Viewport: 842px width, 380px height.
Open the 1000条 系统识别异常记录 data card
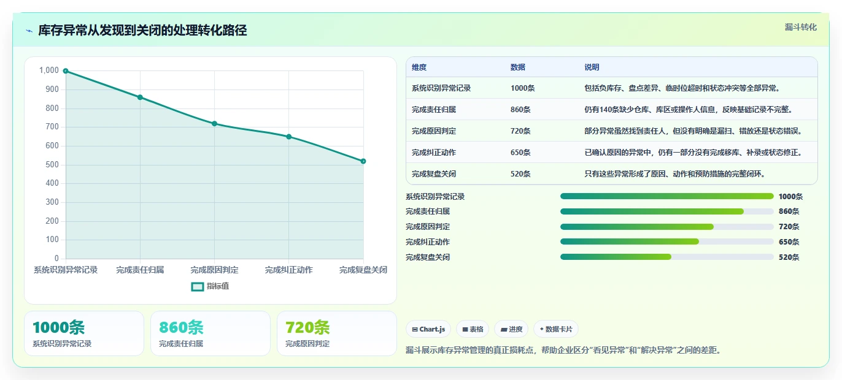pyautogui.click(x=84, y=333)
